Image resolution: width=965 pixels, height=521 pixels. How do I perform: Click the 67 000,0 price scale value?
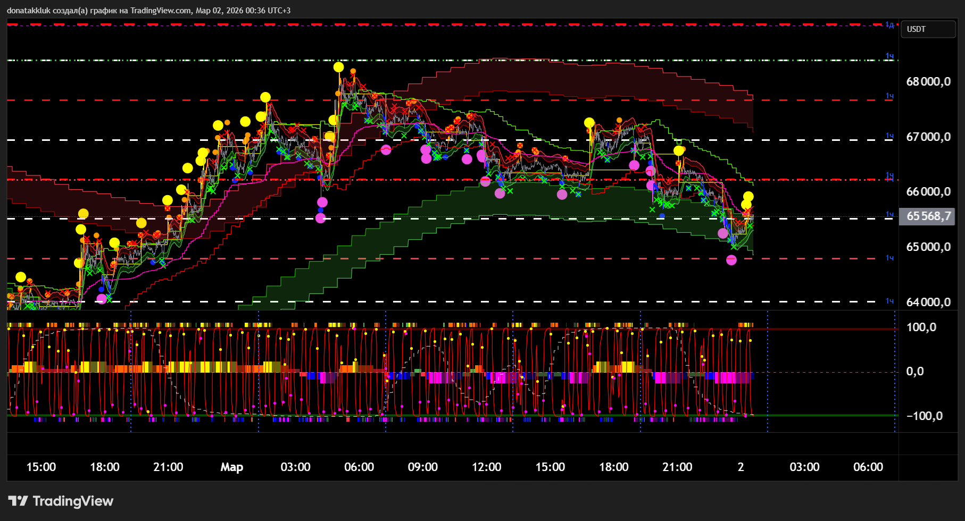(x=928, y=137)
